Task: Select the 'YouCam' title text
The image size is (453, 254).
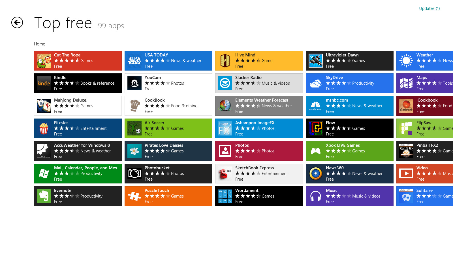Action: [153, 78]
